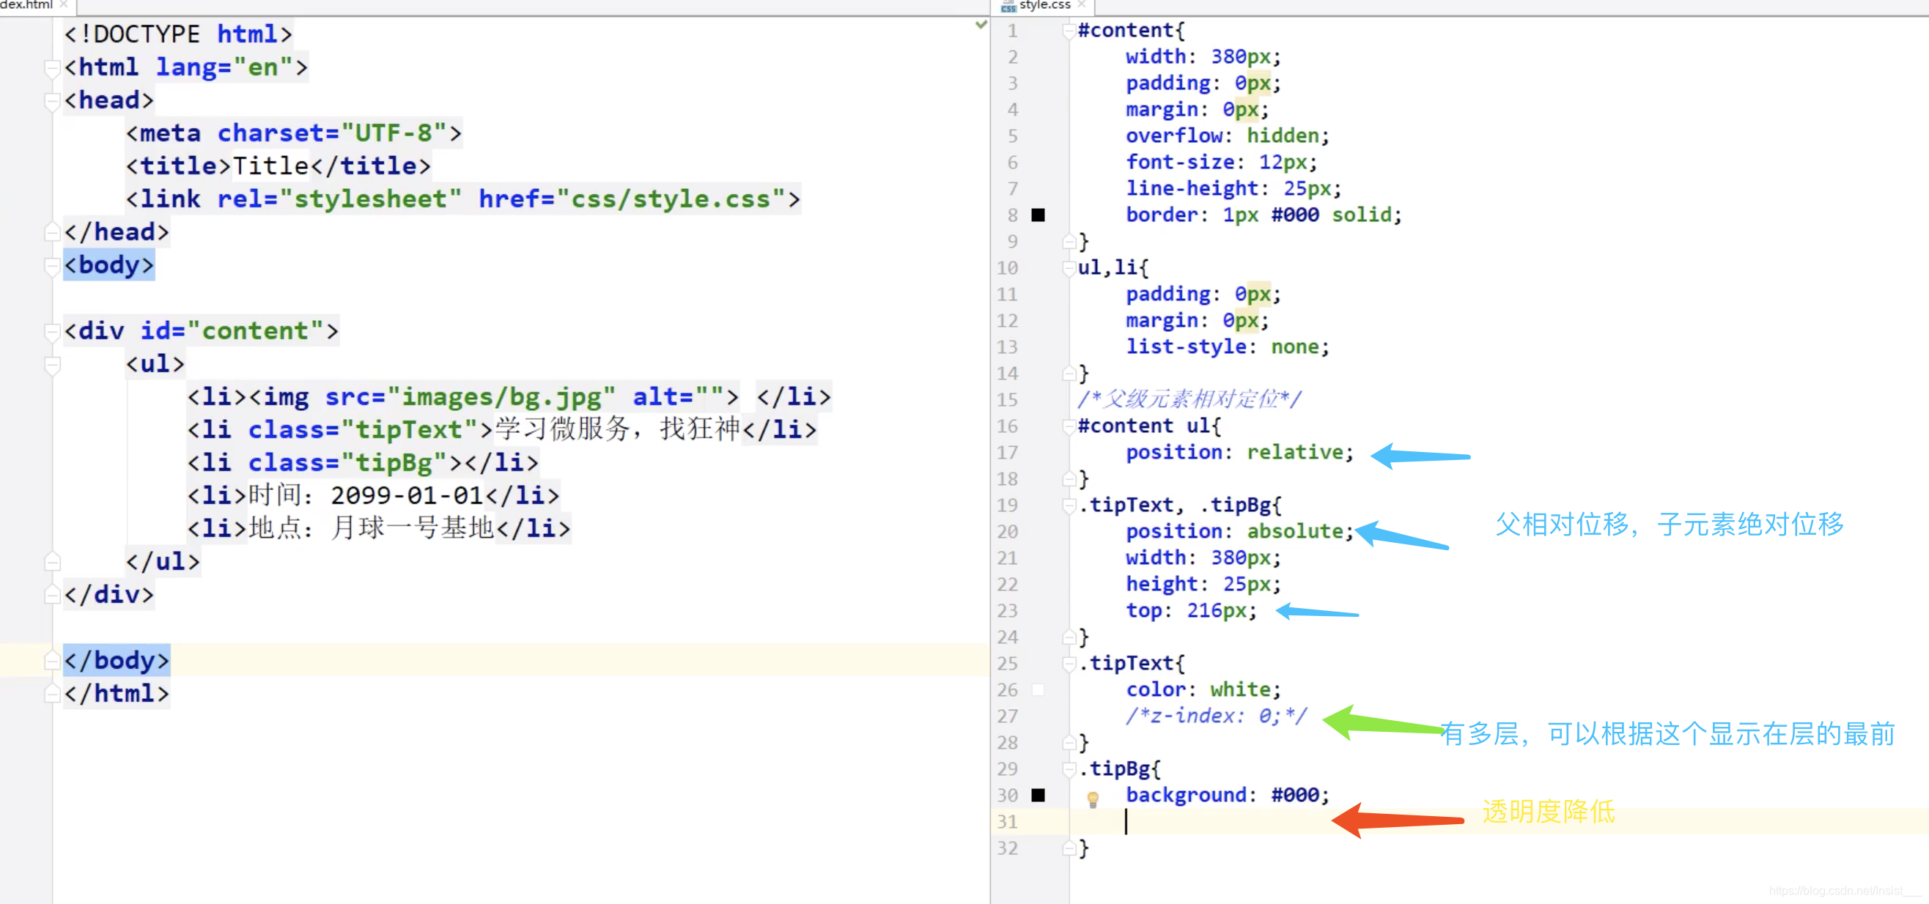This screenshot has width=1929, height=904.
Task: Click the href "css/style.css" value
Action: 670,199
